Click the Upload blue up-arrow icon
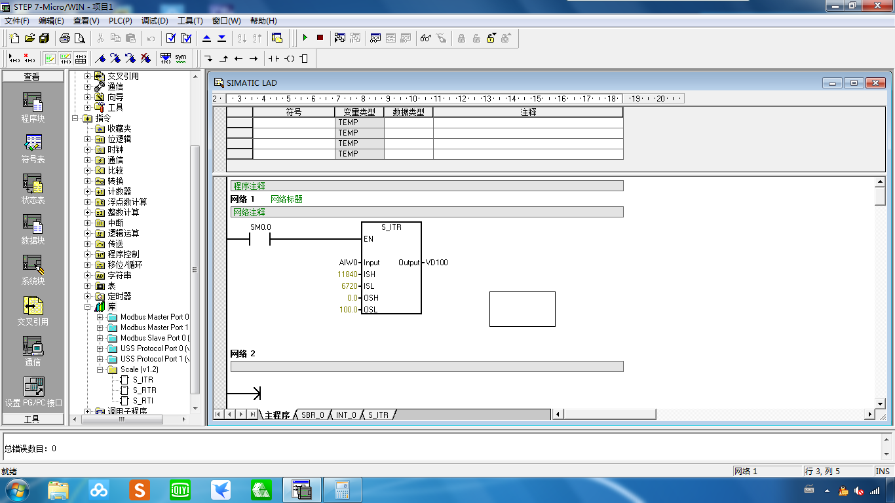Screen dimensions: 895x503 point(206,38)
